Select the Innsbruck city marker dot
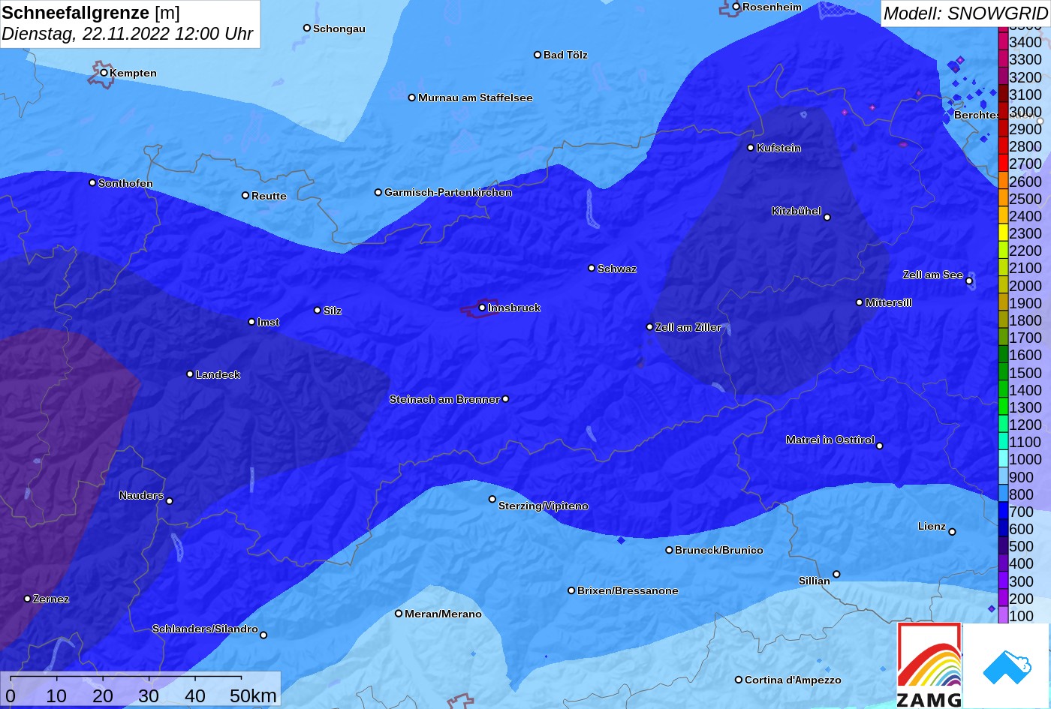 tap(482, 308)
